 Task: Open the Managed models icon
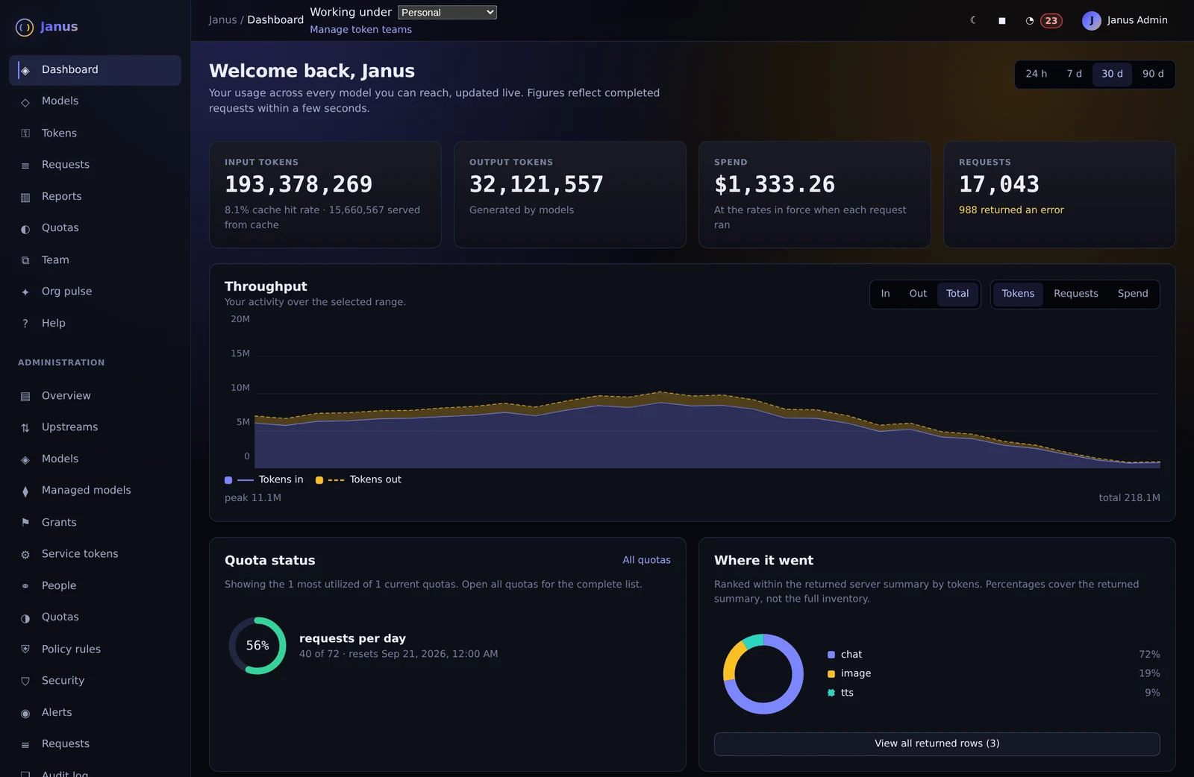[25, 491]
